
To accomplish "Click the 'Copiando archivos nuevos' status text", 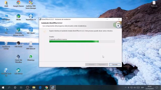I will pos(58,39).
